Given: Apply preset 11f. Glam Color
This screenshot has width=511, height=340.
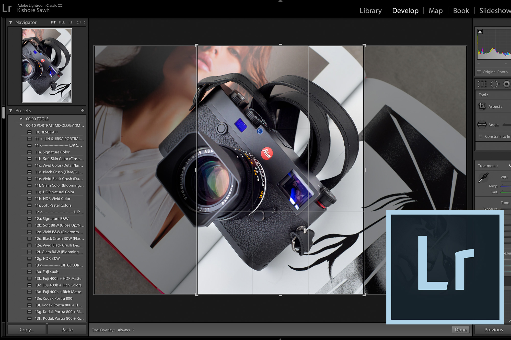Looking at the screenshot, I should point(59,185).
